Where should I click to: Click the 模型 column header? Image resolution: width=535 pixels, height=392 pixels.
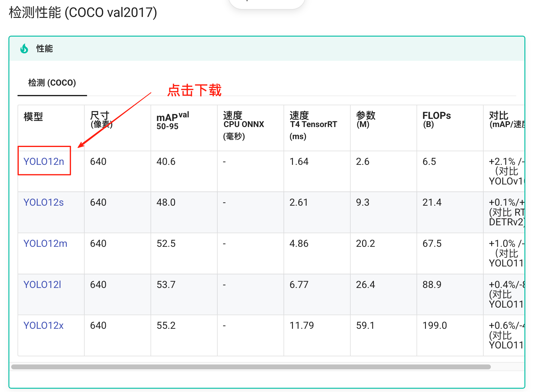[x=33, y=116]
